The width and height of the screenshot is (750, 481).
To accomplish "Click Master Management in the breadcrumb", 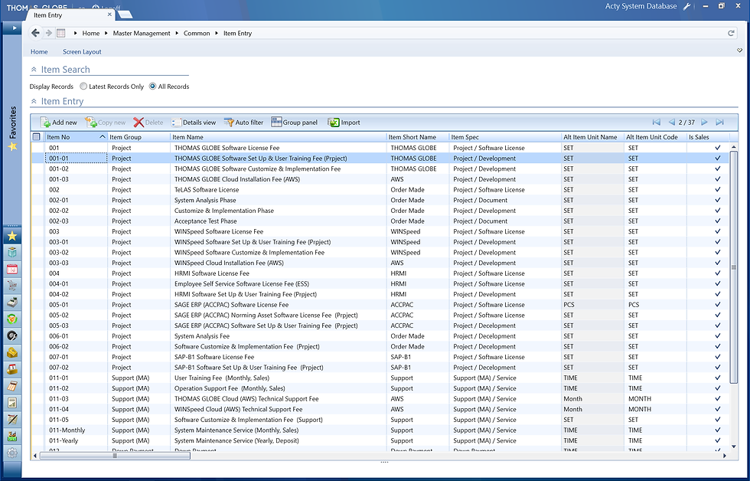I will pyautogui.click(x=142, y=34).
